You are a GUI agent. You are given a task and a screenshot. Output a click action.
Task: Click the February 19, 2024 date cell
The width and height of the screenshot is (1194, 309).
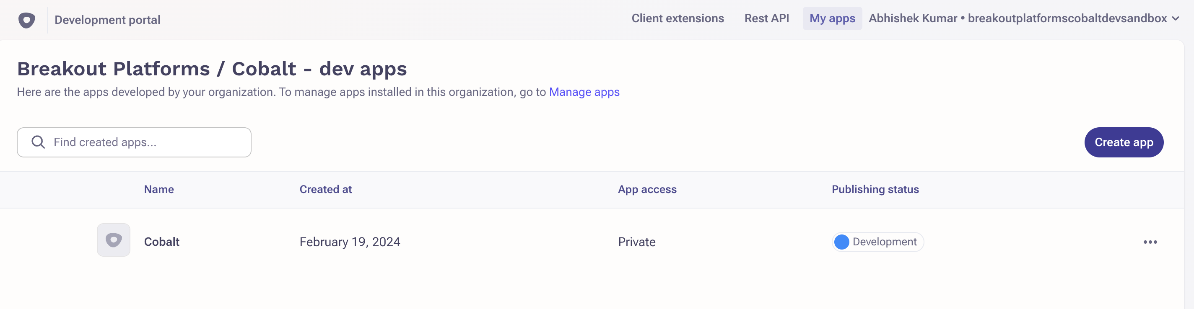[350, 242]
